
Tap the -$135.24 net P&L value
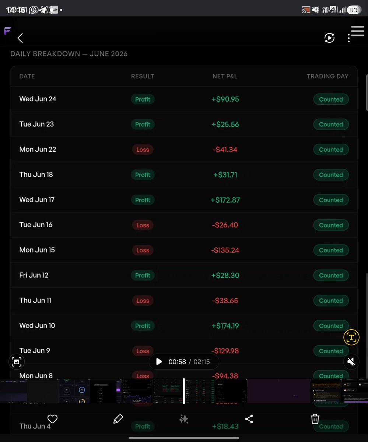pos(225,250)
